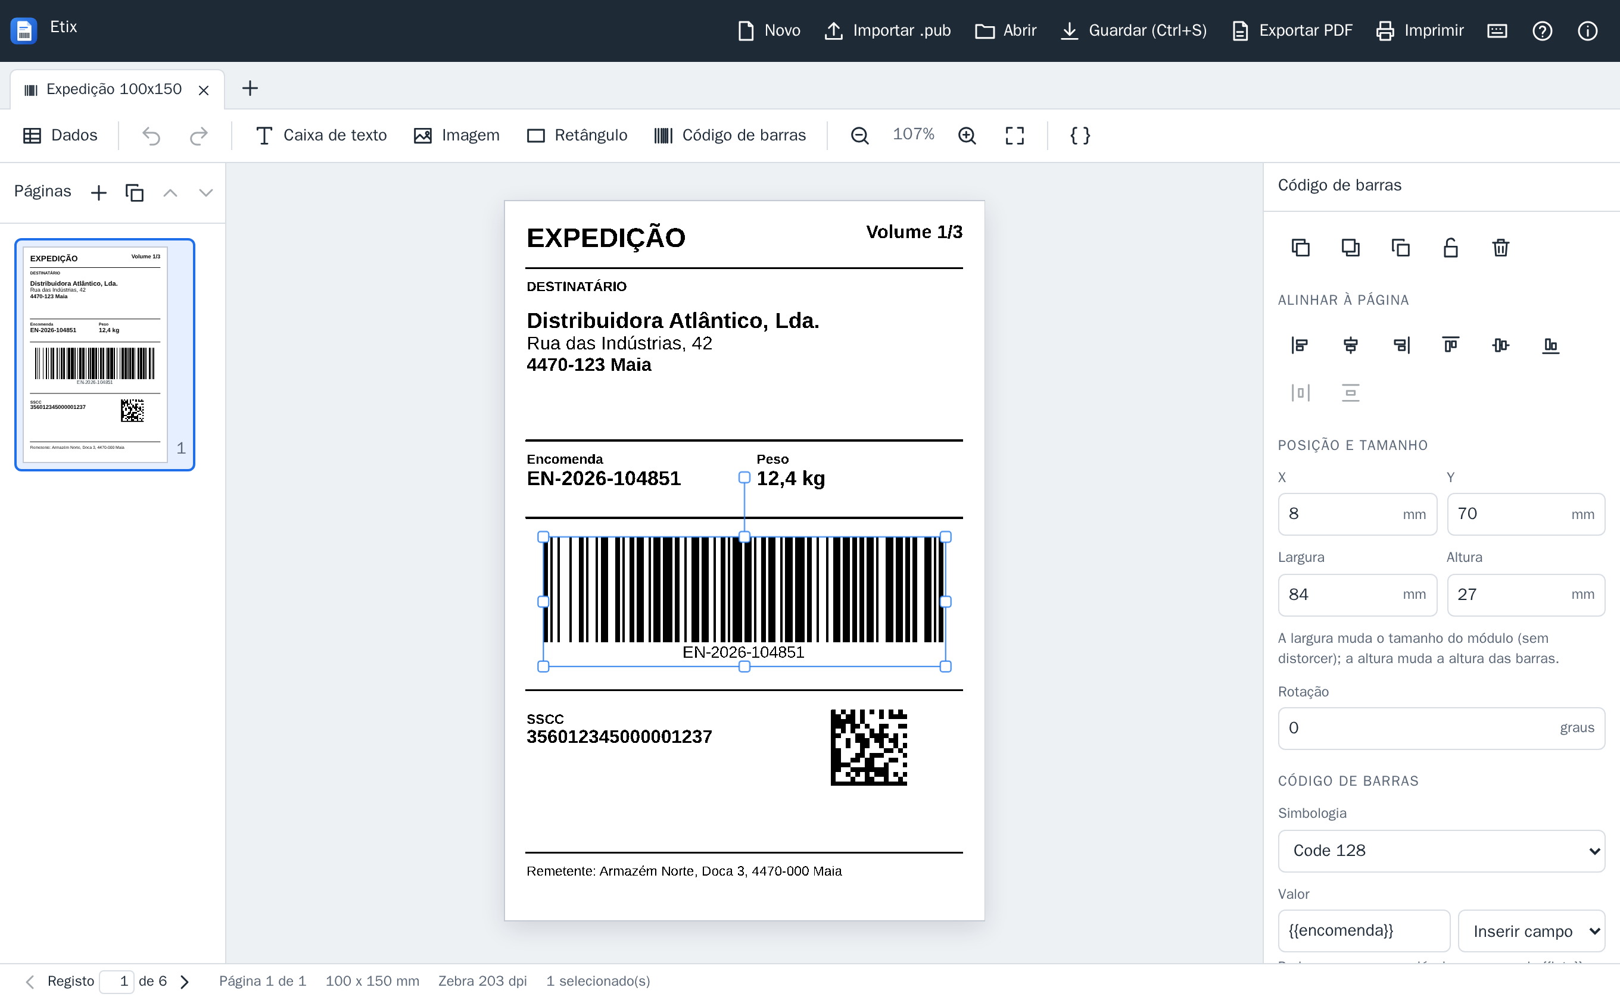The image size is (1620, 1000).
Task: Edit the Valor {{encomenda}} field
Action: 1364,931
